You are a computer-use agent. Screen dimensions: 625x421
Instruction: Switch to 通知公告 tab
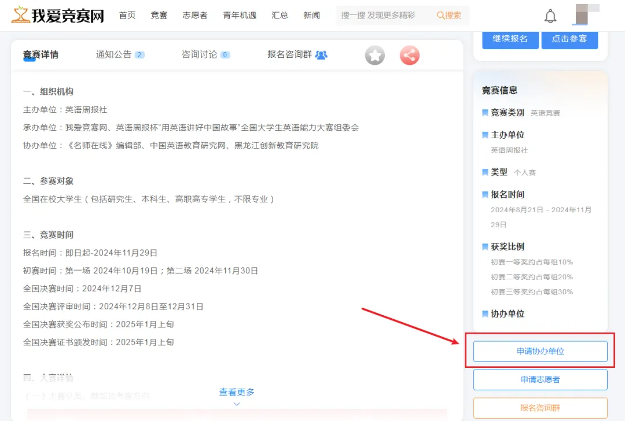coord(113,54)
